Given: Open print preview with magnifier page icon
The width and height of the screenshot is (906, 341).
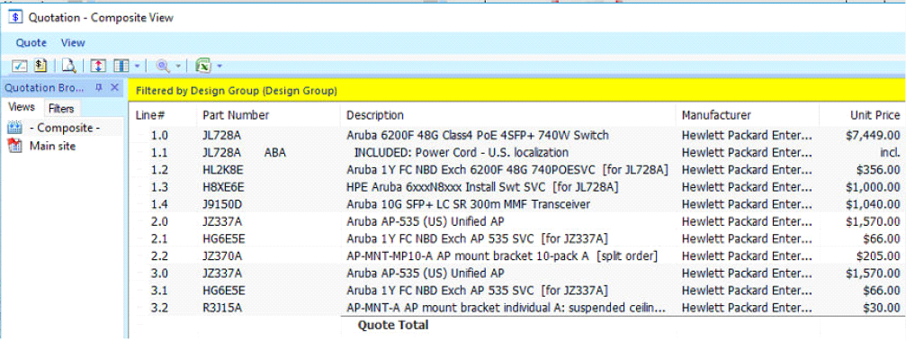Looking at the screenshot, I should [69, 66].
